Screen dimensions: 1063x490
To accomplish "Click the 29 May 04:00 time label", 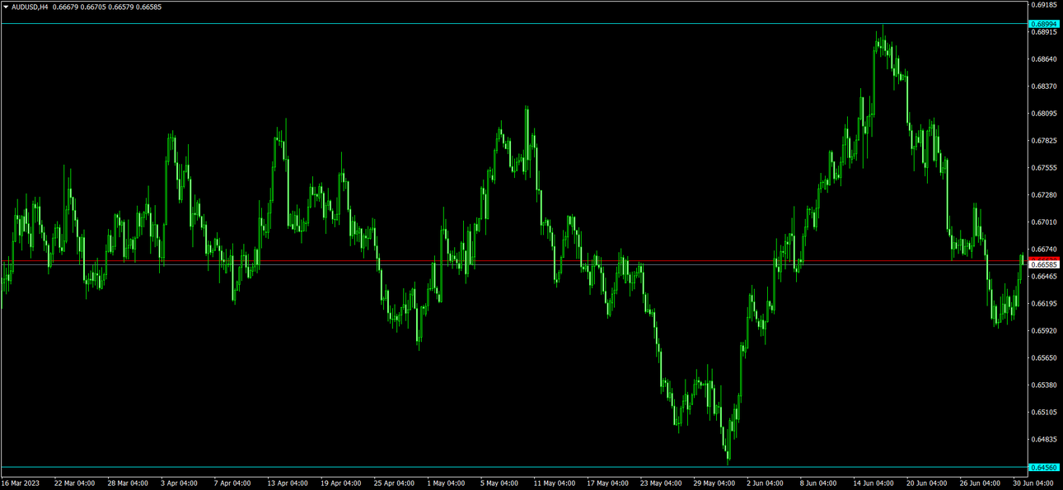I will [x=715, y=483].
